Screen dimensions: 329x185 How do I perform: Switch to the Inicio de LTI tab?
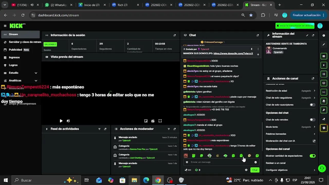91,5
